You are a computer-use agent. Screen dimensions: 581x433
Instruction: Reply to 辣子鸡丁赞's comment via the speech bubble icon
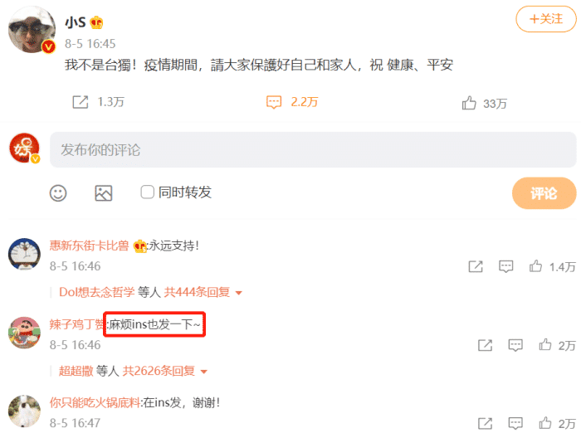(515, 345)
